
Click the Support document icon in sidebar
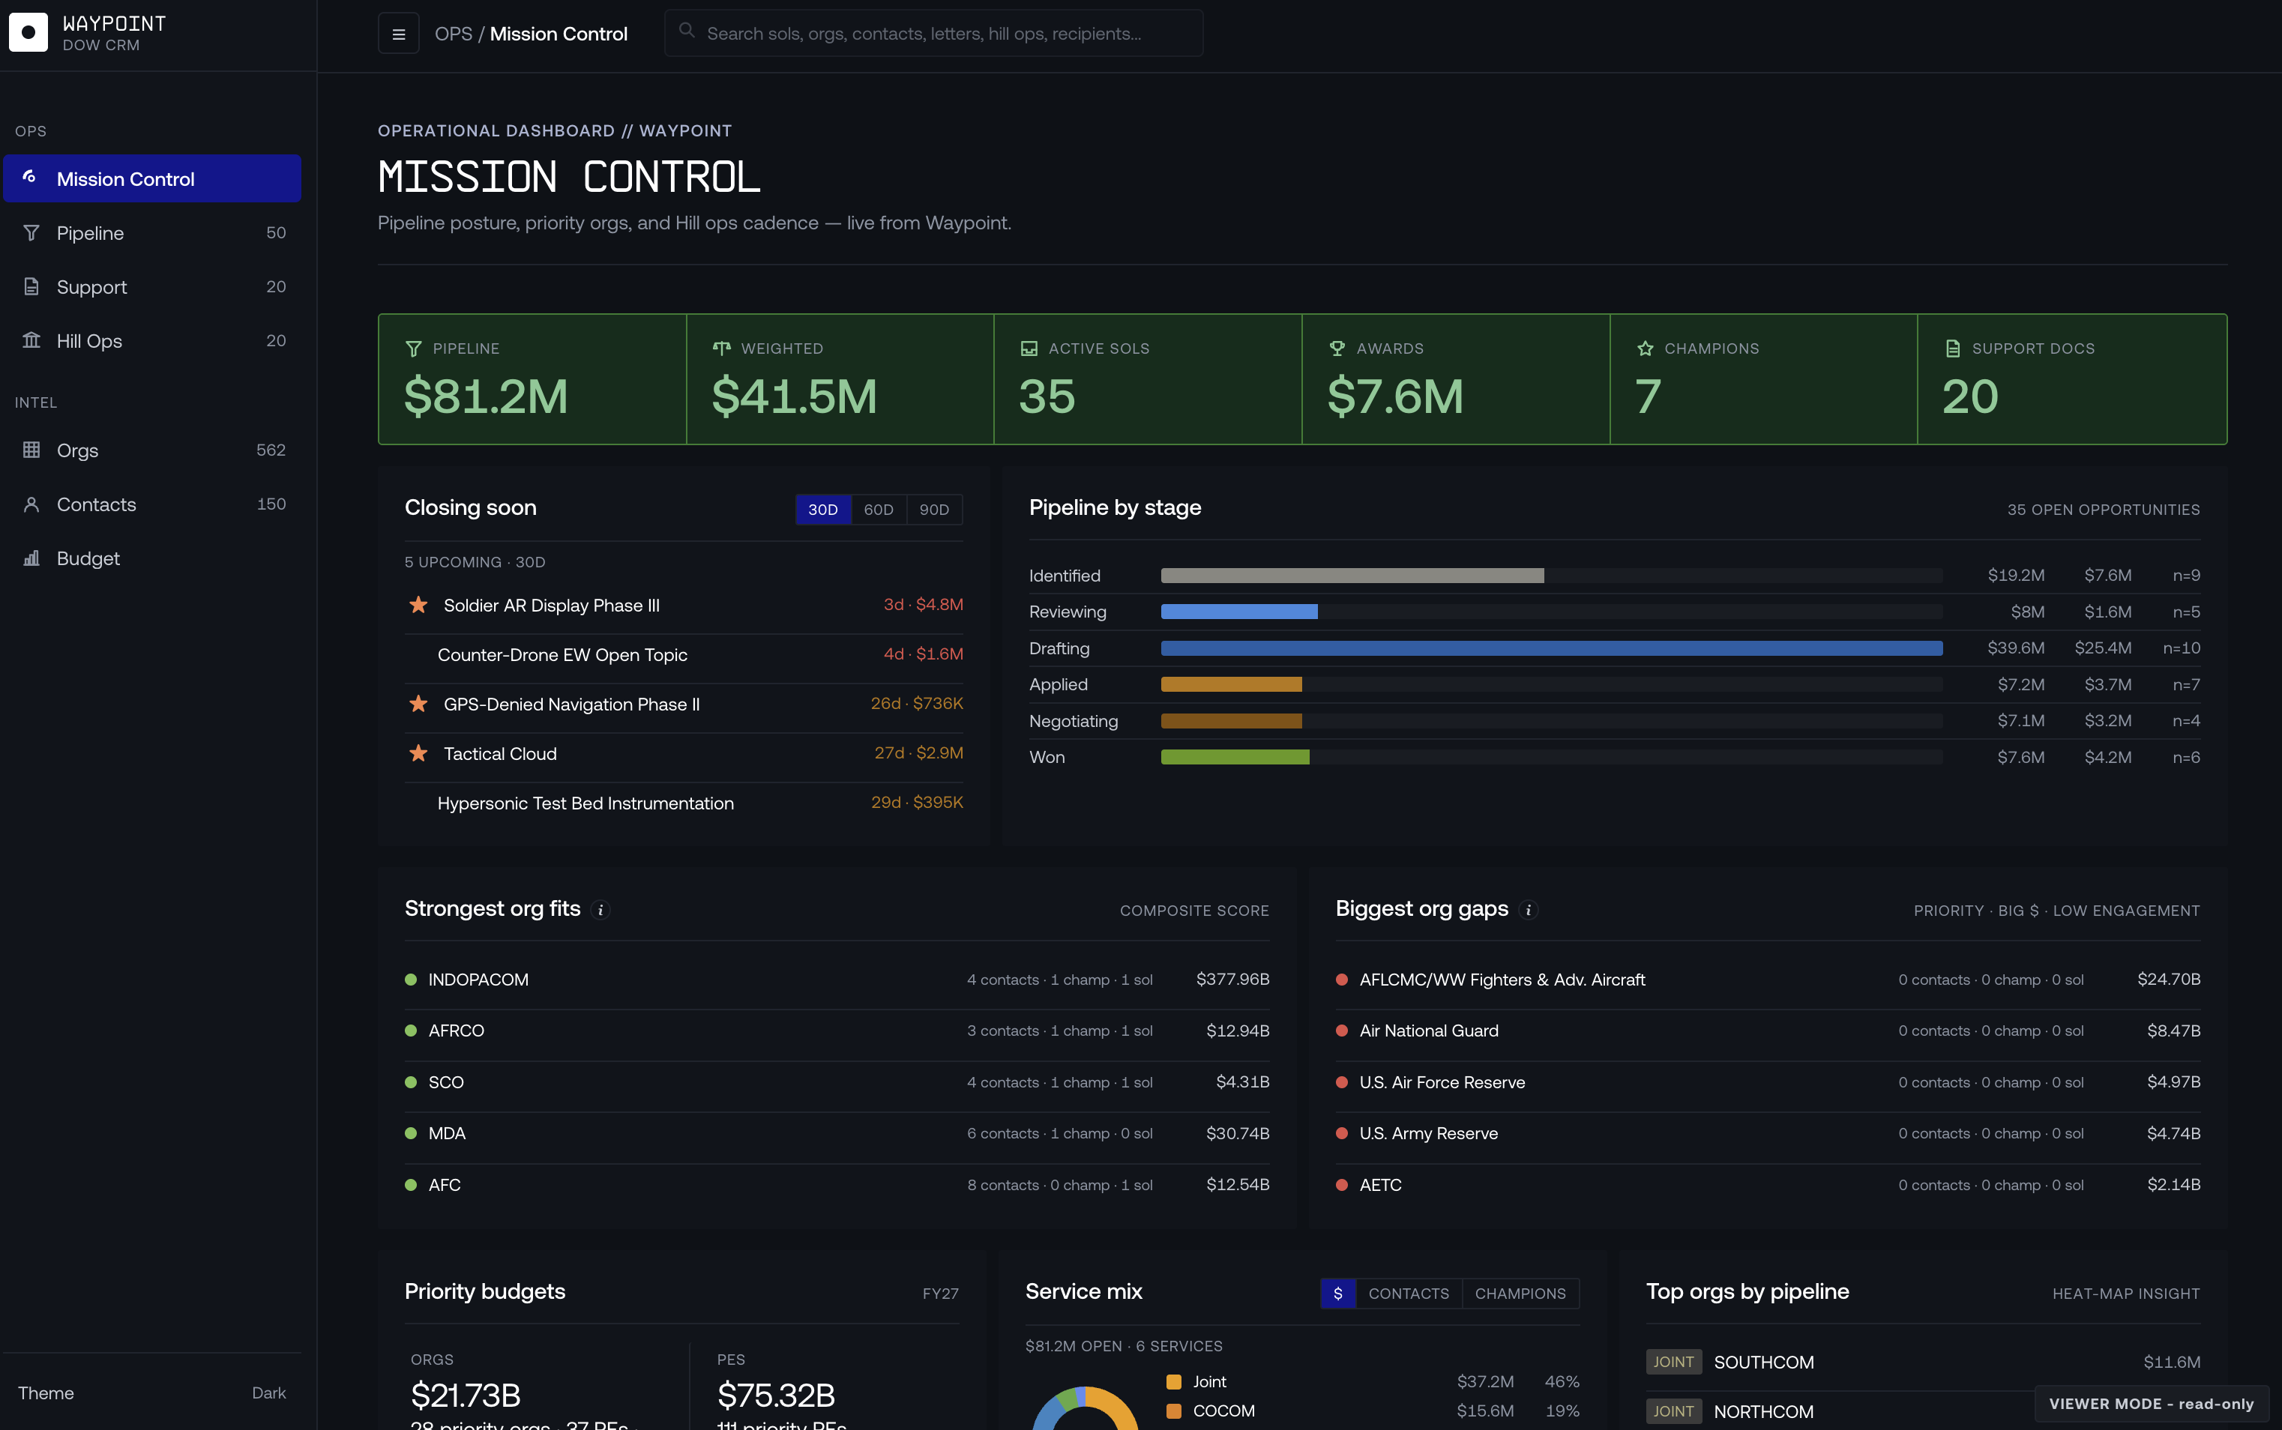[31, 286]
